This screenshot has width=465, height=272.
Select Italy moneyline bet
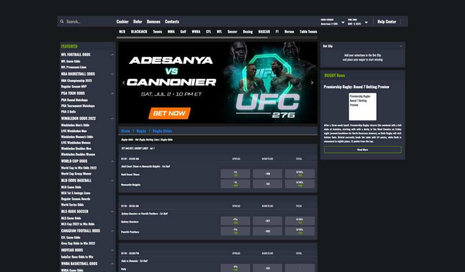(267, 268)
